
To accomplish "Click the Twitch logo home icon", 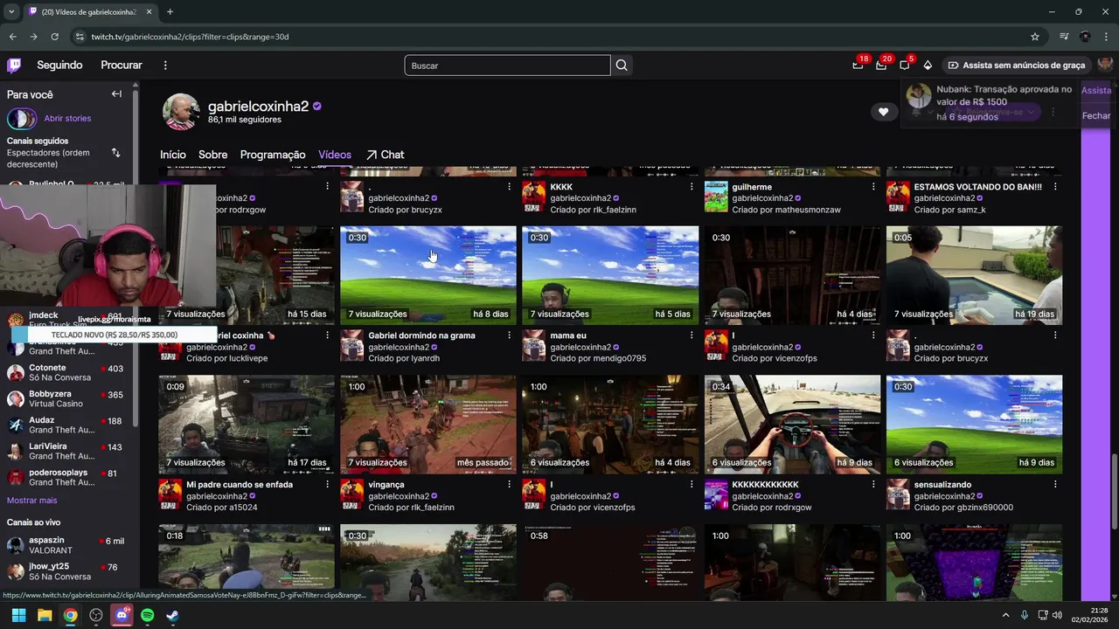I will (x=14, y=66).
